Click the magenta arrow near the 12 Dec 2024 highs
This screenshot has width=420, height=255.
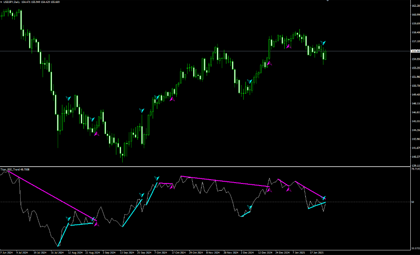tap(269, 63)
